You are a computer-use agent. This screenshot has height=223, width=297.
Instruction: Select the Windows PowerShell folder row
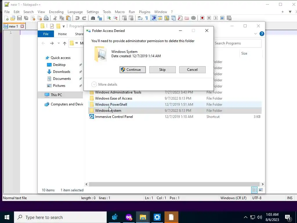pyautogui.click(x=175, y=105)
